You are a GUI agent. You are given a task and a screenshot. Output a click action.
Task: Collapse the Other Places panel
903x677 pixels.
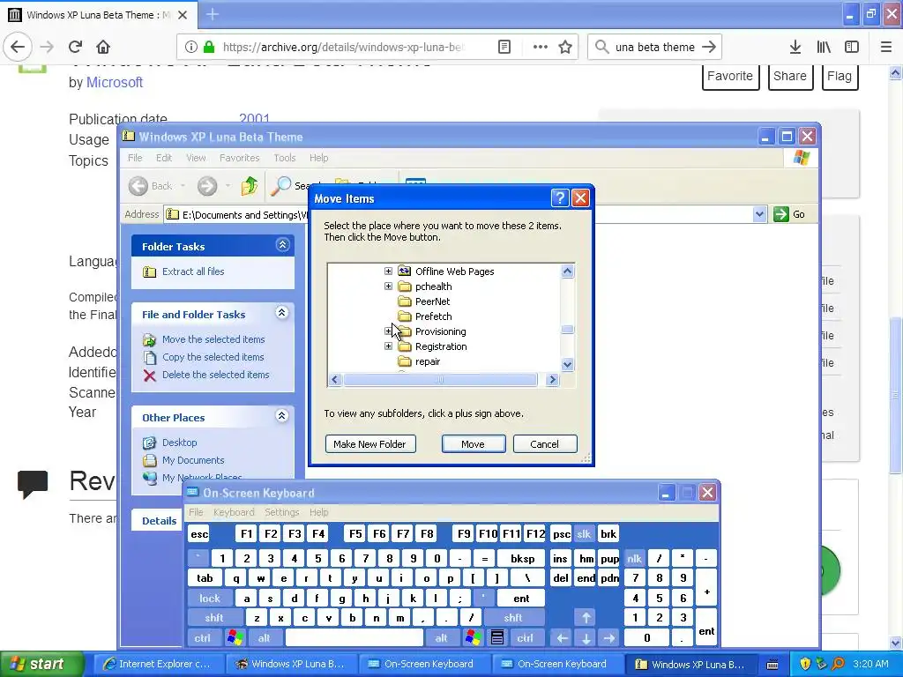pyautogui.click(x=282, y=416)
